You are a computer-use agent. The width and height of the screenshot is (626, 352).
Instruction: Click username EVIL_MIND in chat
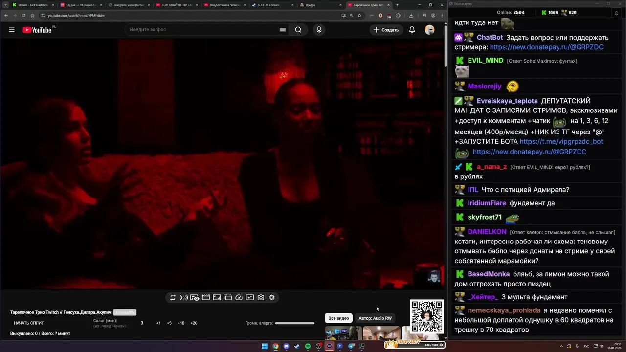[x=485, y=61]
